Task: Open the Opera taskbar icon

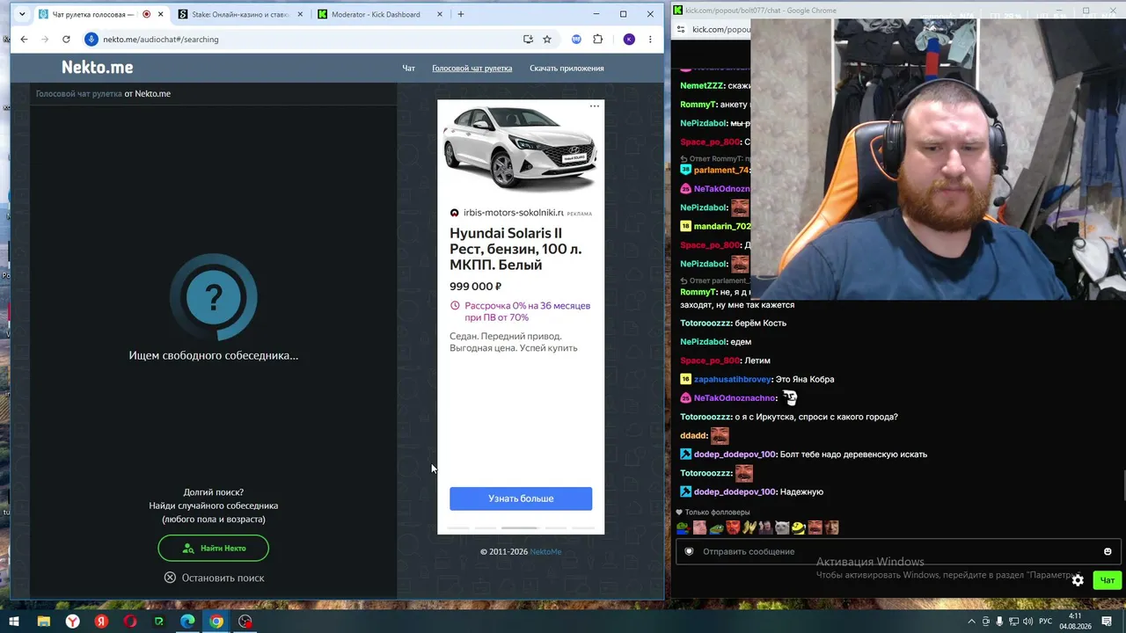Action: point(130,622)
